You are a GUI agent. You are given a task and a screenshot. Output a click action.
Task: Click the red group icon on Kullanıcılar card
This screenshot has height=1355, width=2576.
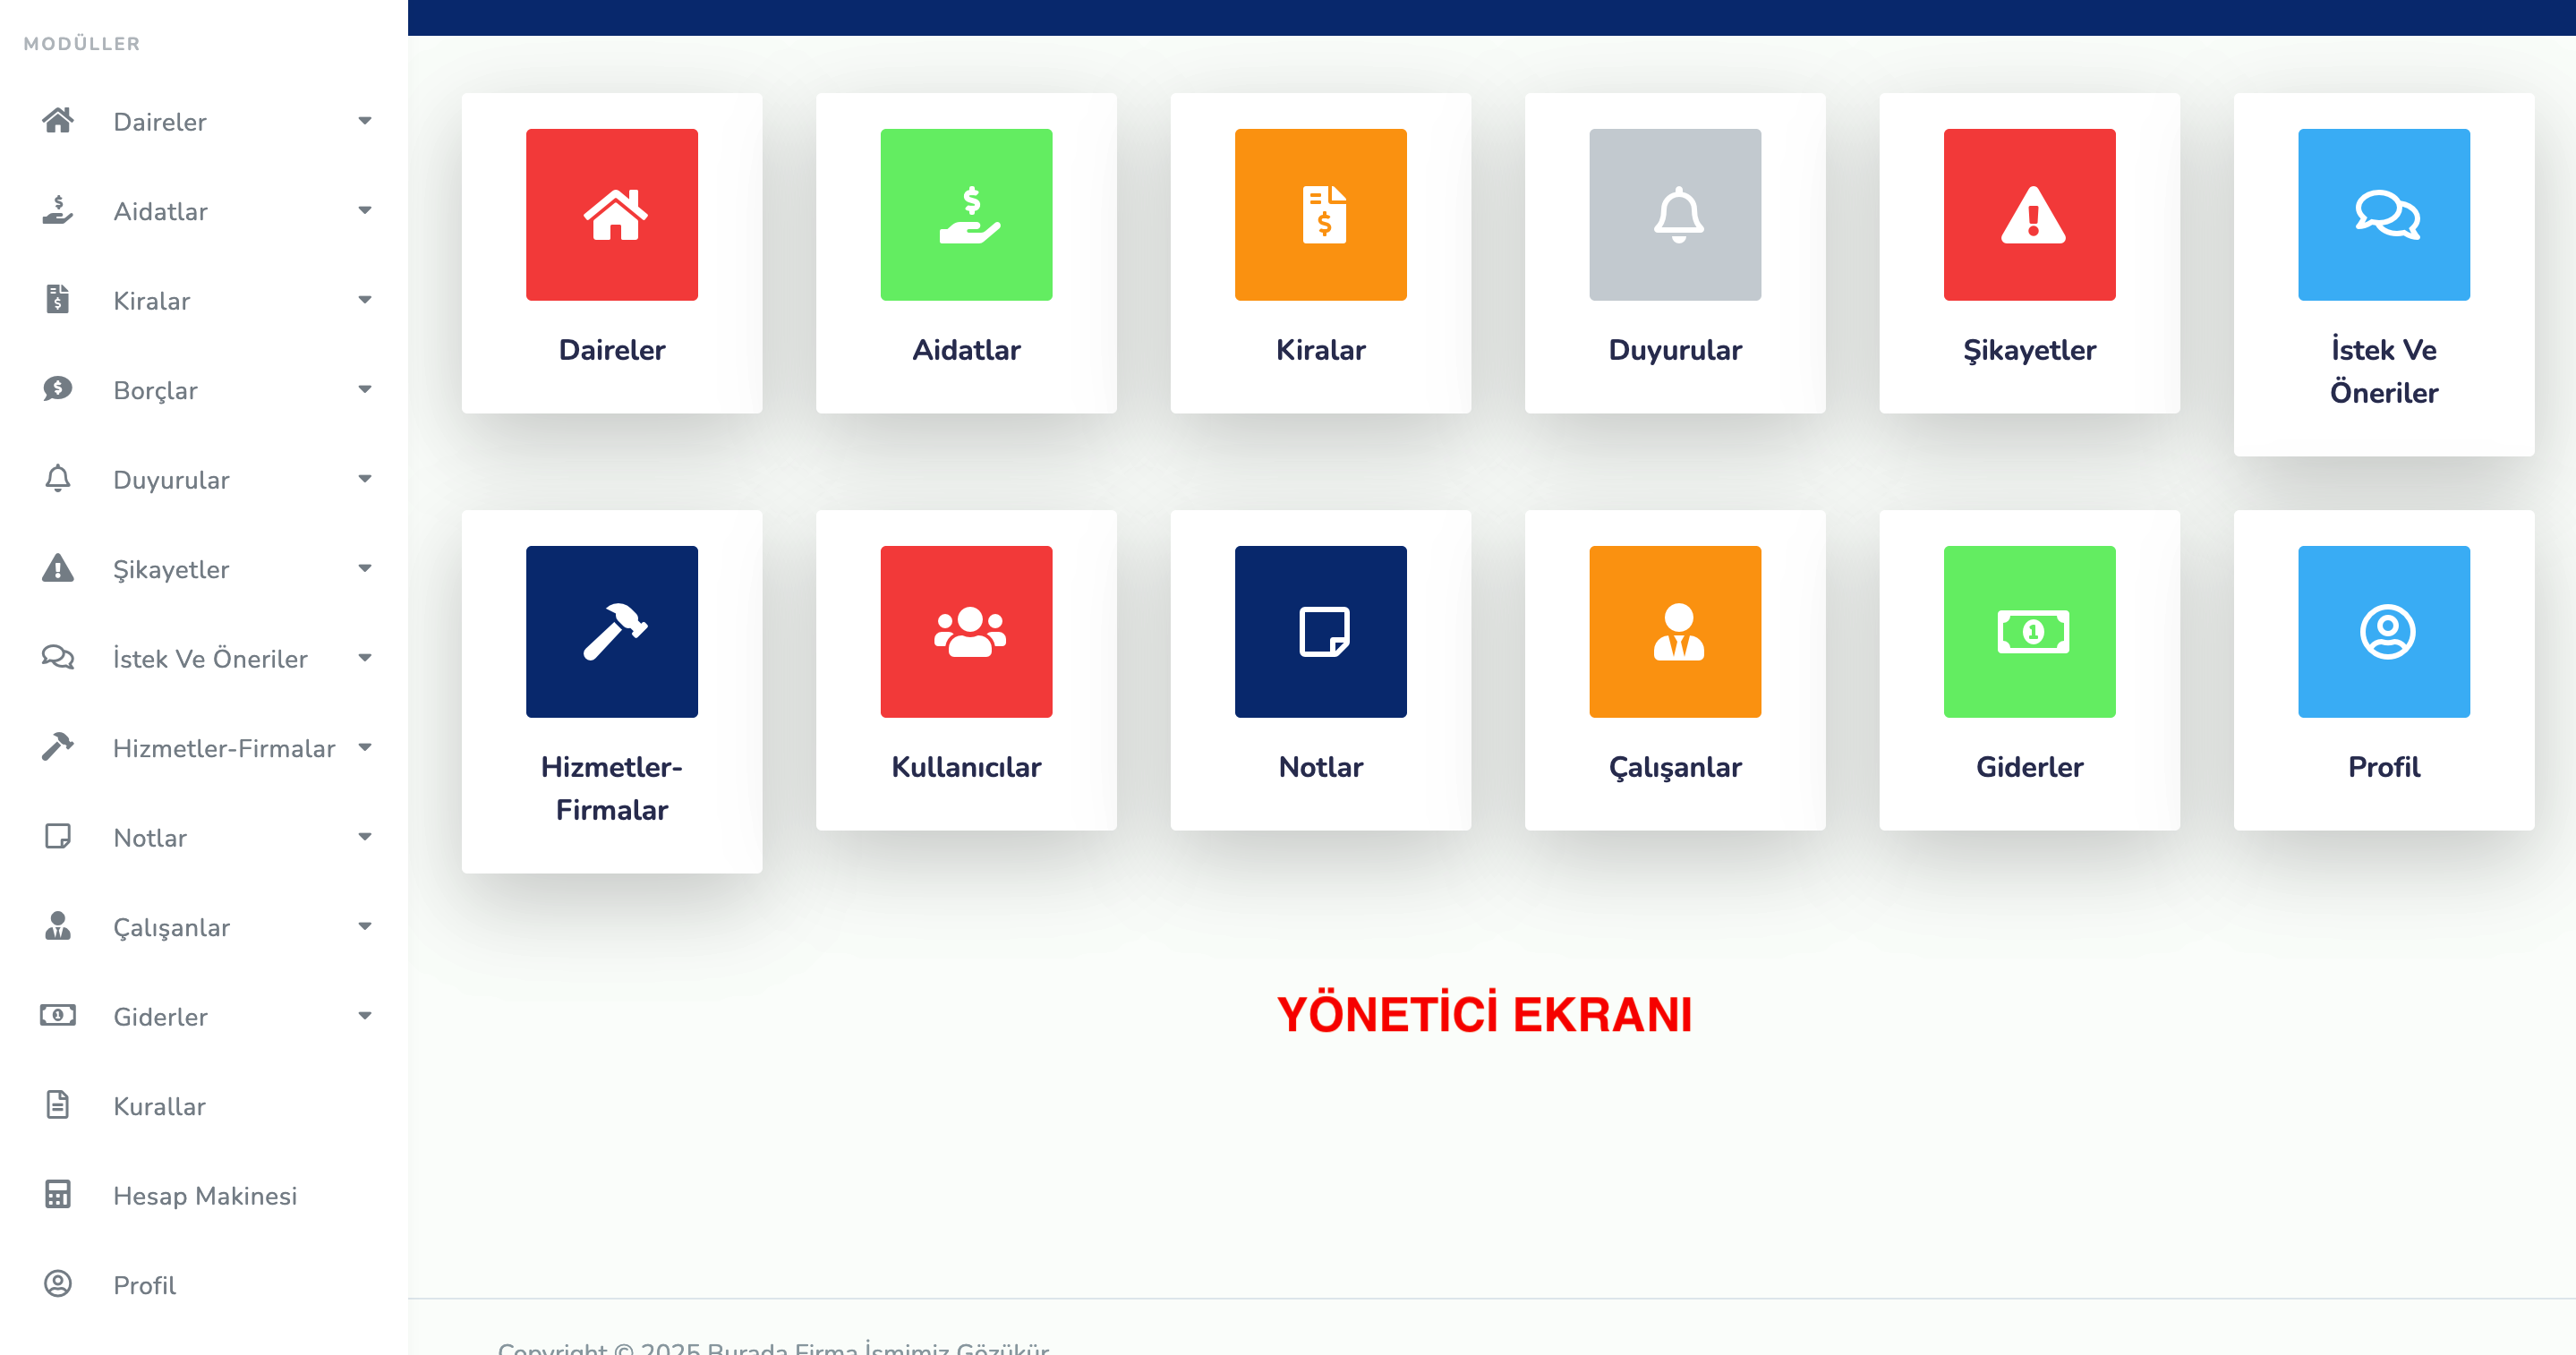[966, 631]
